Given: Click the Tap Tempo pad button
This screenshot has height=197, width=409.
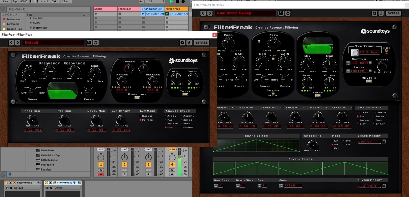Looking at the screenshot, I should (x=354, y=53).
